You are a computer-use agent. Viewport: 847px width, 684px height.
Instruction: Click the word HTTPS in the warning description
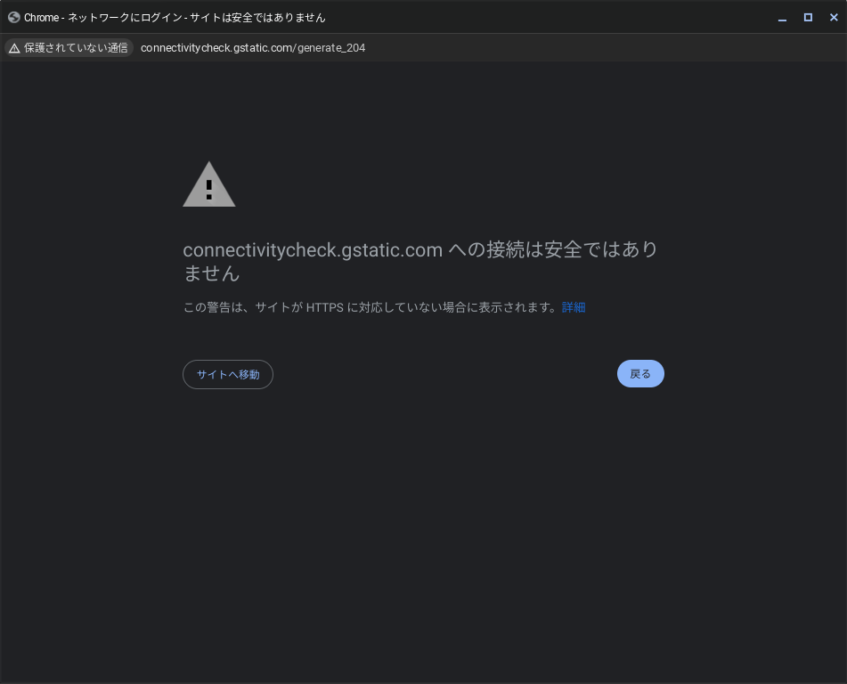[324, 307]
